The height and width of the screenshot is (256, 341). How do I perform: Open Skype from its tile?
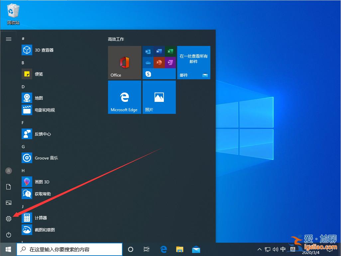point(148,74)
